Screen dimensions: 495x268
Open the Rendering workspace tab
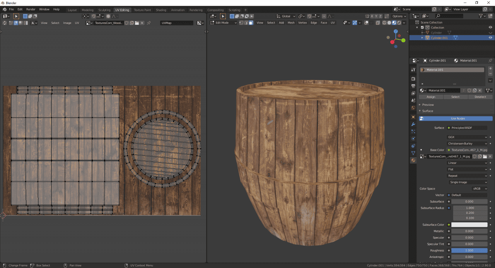(196, 10)
